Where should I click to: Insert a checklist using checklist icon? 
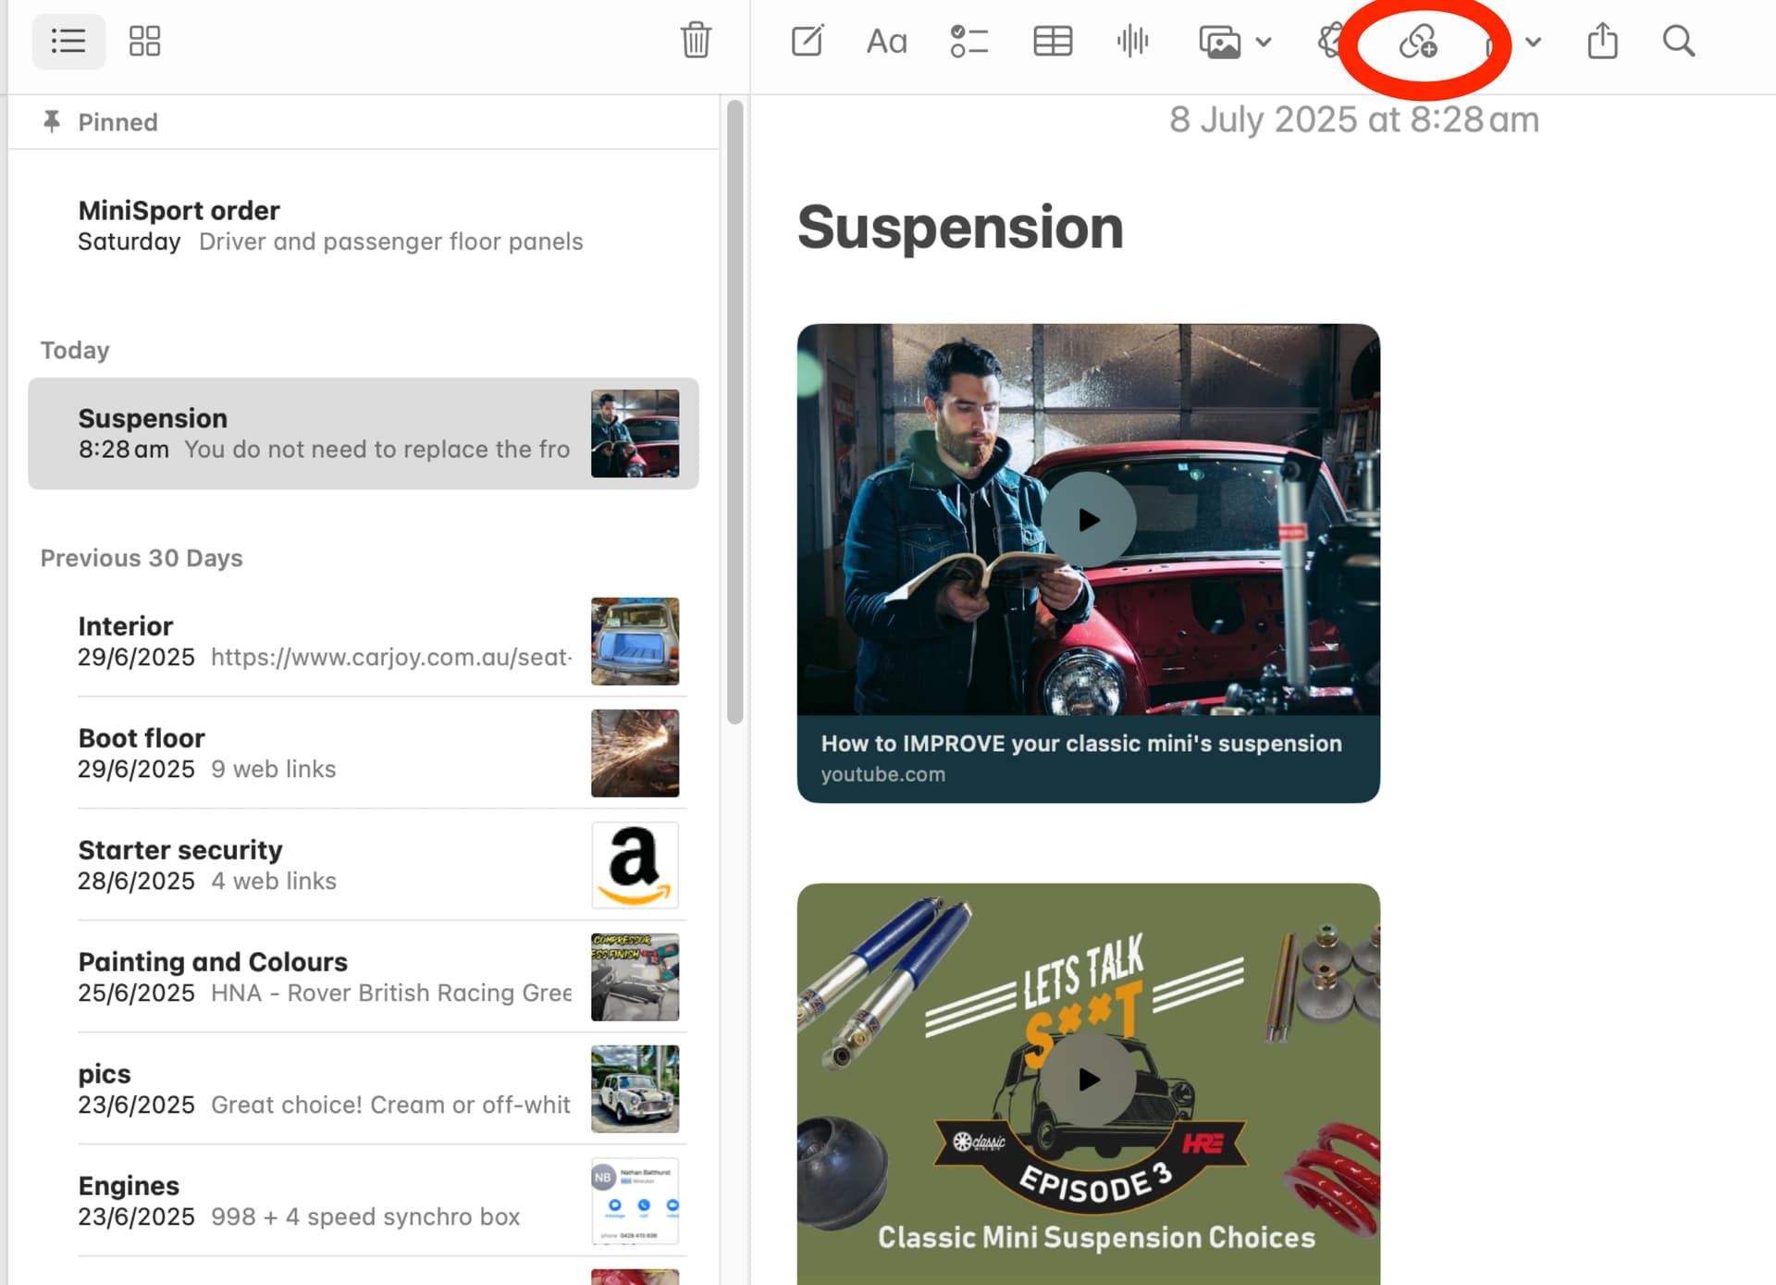tap(968, 42)
